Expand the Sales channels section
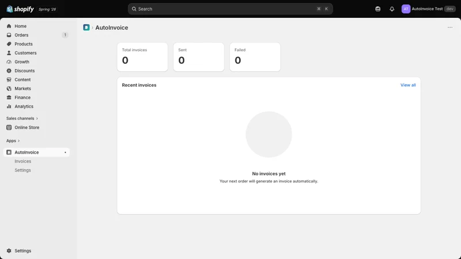 (22, 119)
